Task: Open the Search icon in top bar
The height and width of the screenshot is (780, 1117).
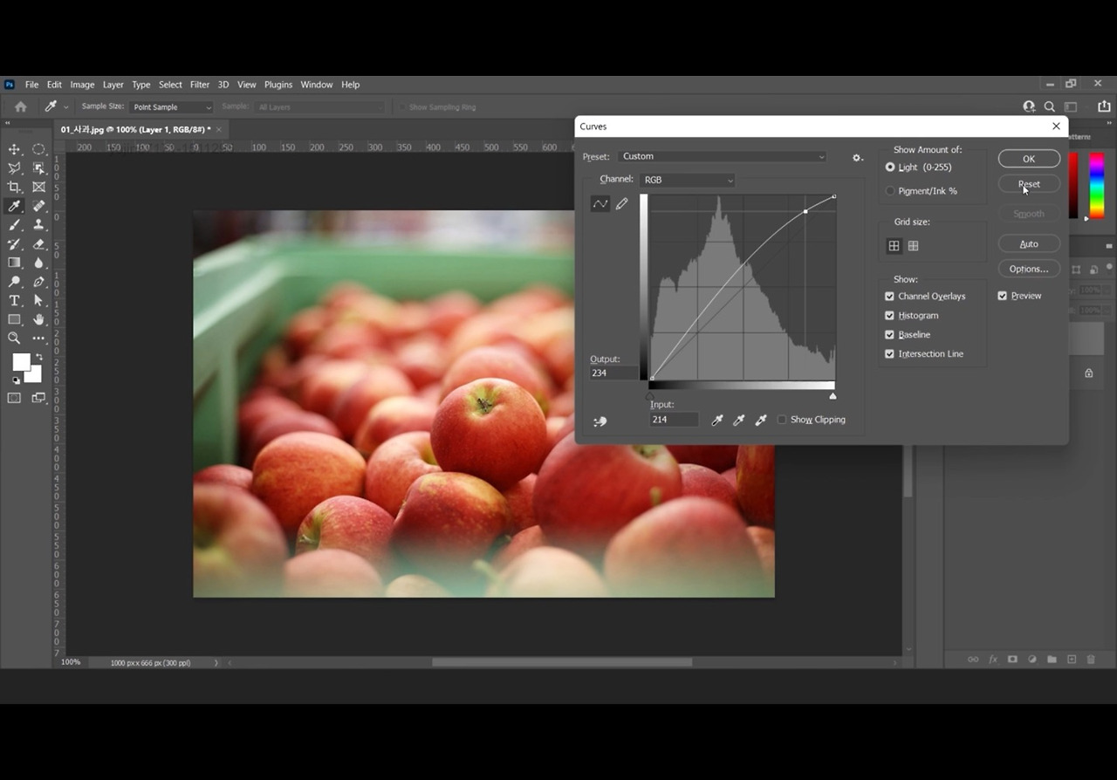Action: point(1050,106)
